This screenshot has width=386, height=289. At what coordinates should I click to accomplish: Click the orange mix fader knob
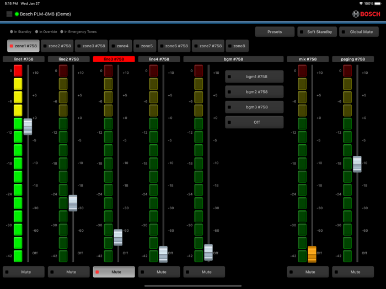pyautogui.click(x=312, y=254)
